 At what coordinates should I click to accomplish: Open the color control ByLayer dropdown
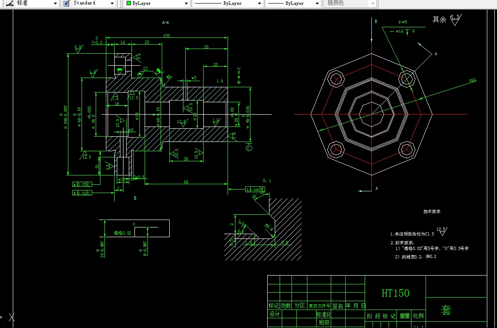(x=157, y=3)
